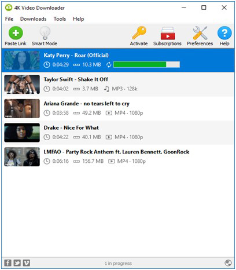Click video format icon in Drake row
Image resolution: width=236 pixels, height=270 pixels.
[x=109, y=137]
